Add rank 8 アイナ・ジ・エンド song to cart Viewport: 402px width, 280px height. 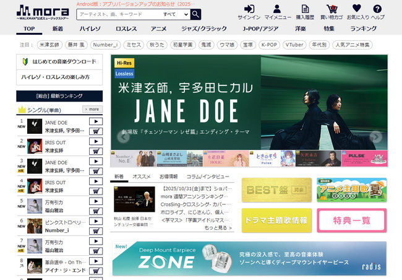96,271
